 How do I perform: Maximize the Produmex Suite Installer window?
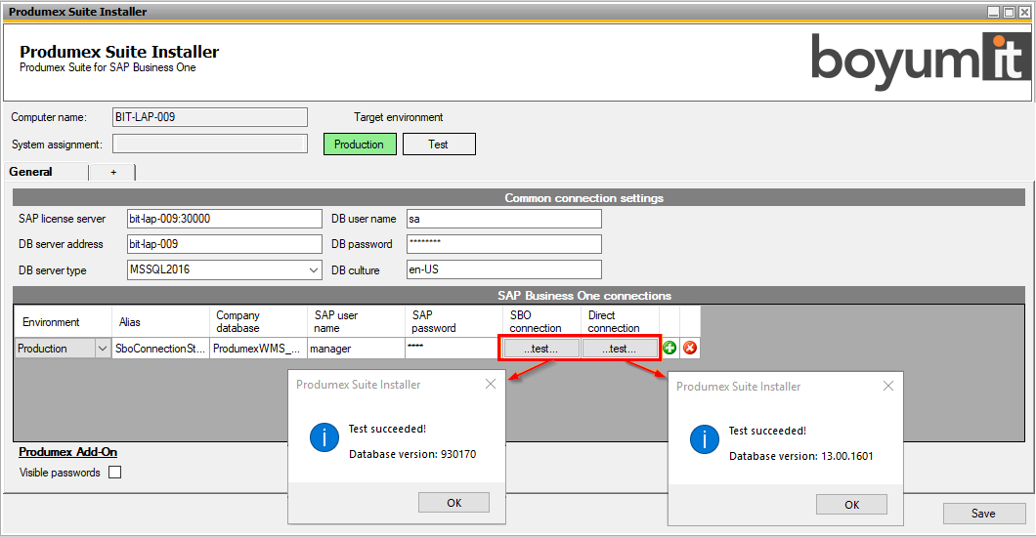(x=1009, y=12)
